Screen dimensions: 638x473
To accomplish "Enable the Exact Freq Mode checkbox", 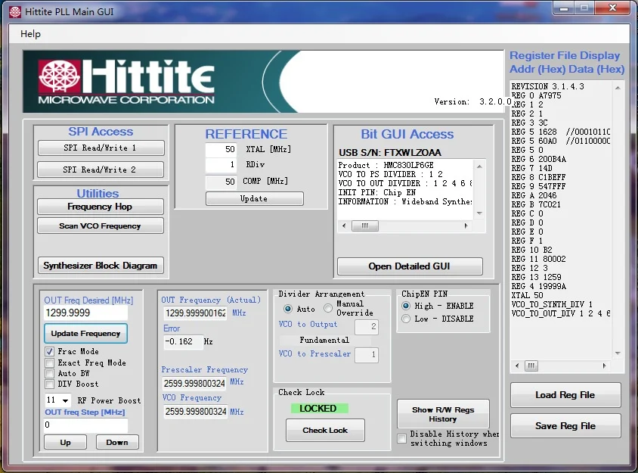I will coord(50,363).
